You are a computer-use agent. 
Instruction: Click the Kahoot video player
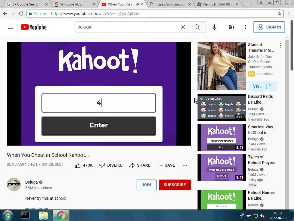99,94
